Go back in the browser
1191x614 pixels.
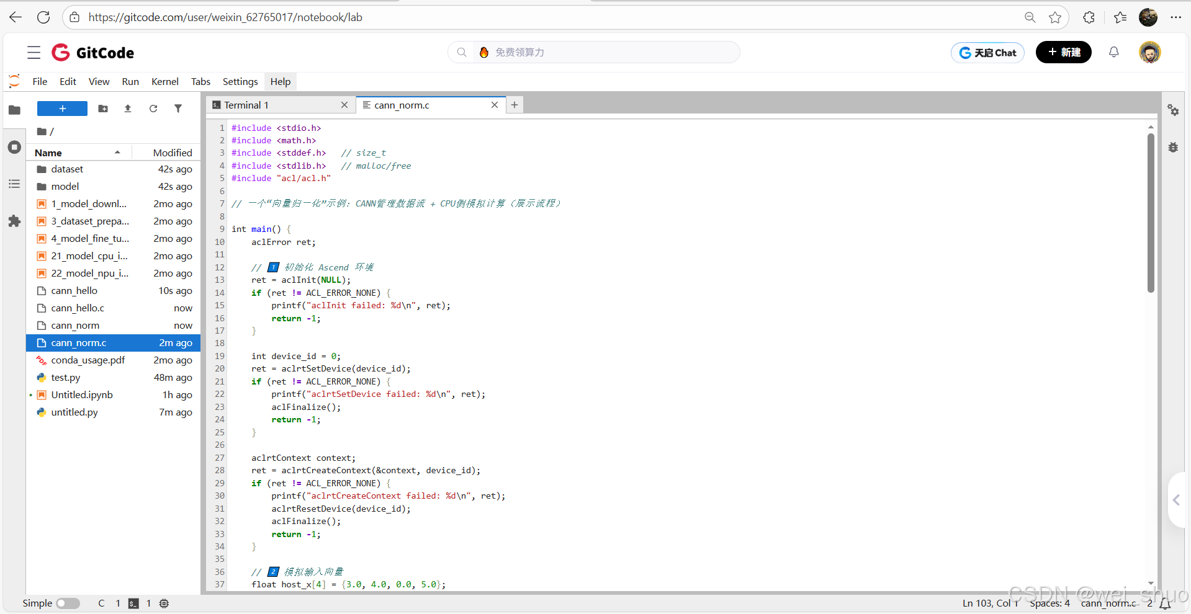click(16, 17)
